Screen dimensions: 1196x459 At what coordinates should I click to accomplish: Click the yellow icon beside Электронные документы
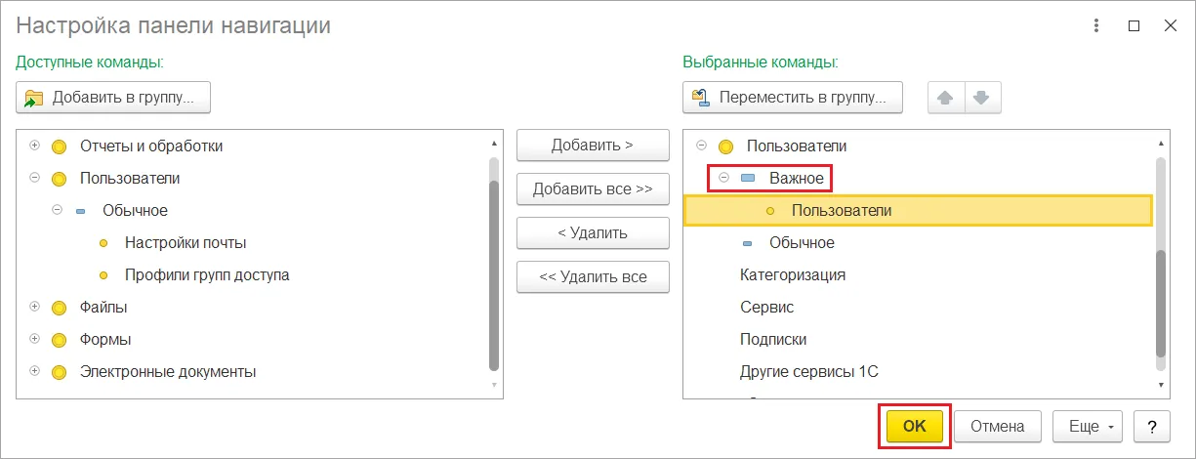pos(59,372)
